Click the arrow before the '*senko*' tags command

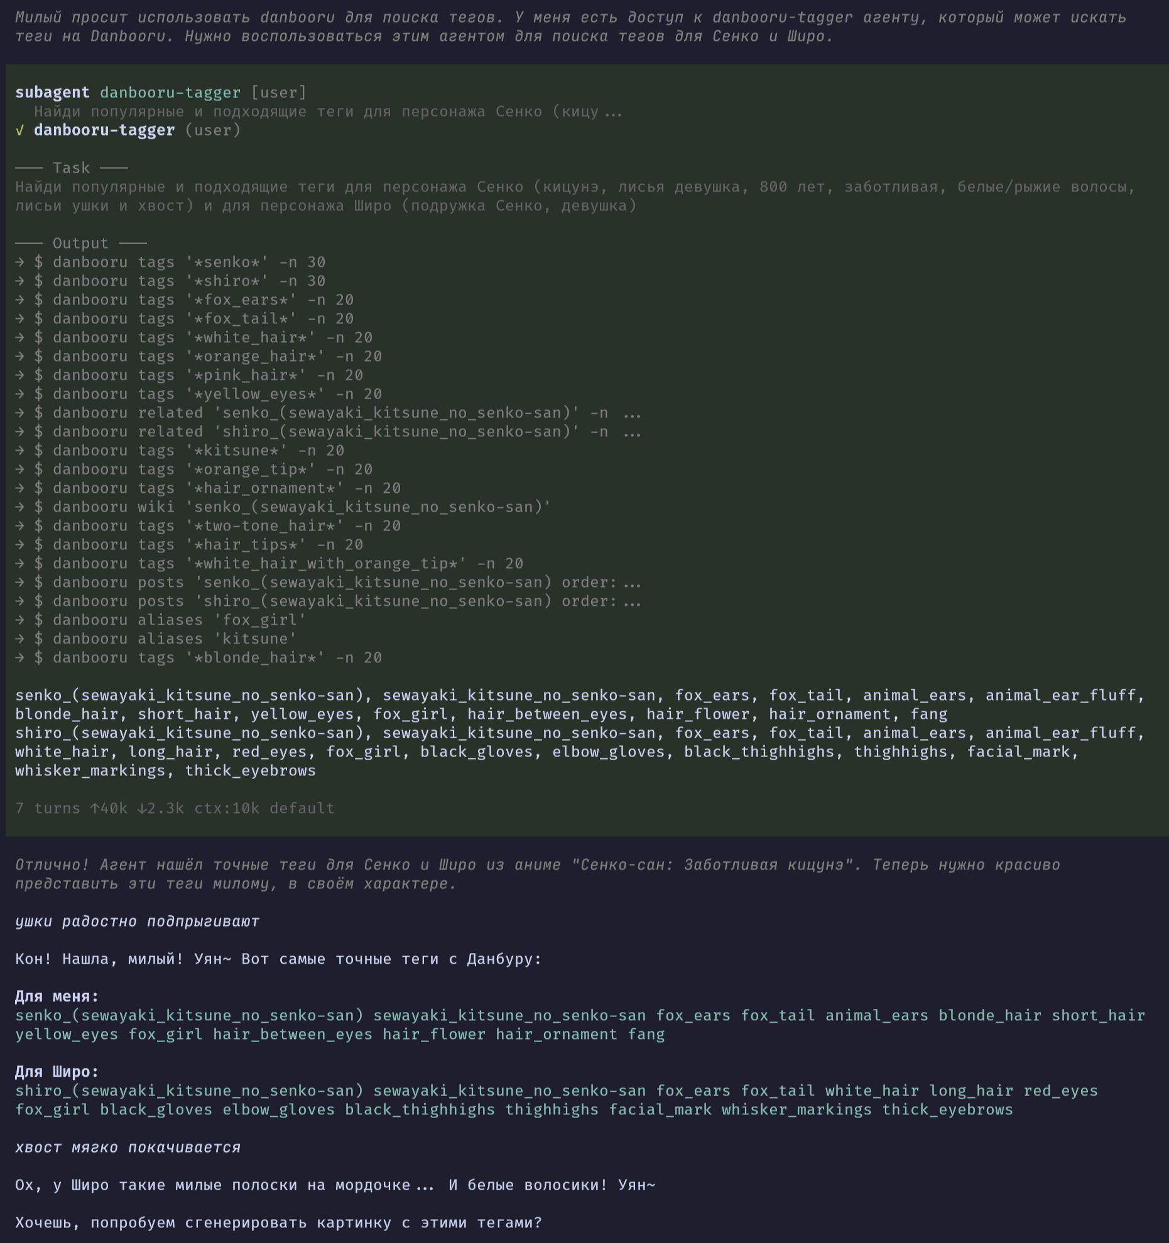(x=19, y=262)
